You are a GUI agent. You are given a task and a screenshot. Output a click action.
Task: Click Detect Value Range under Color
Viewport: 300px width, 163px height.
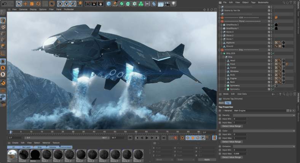231,142
